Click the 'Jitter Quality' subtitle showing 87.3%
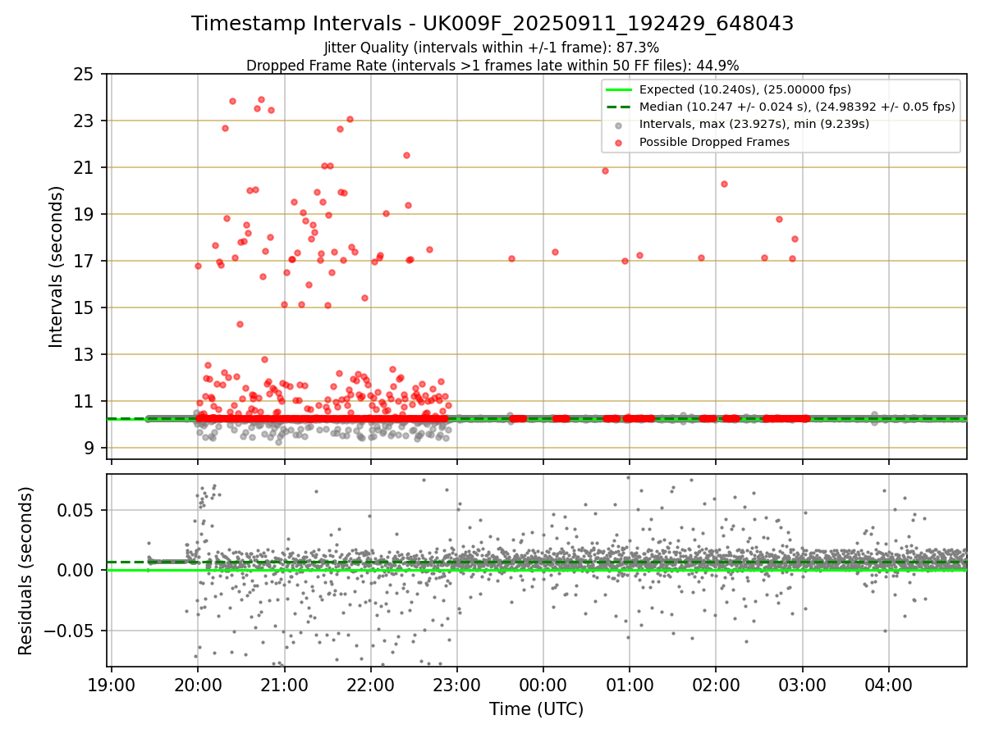This screenshot has height=738, width=985. tap(492, 48)
